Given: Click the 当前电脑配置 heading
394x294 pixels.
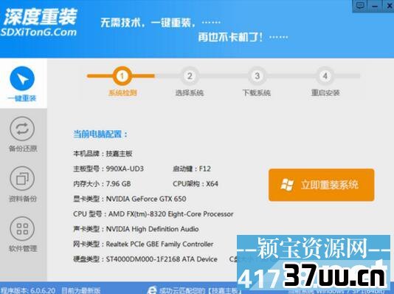Looking at the screenshot, I should click(100, 134).
